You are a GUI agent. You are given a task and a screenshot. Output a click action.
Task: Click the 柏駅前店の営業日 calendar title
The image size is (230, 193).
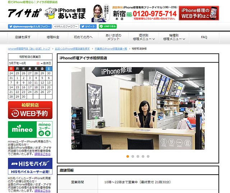[x=30, y=57]
